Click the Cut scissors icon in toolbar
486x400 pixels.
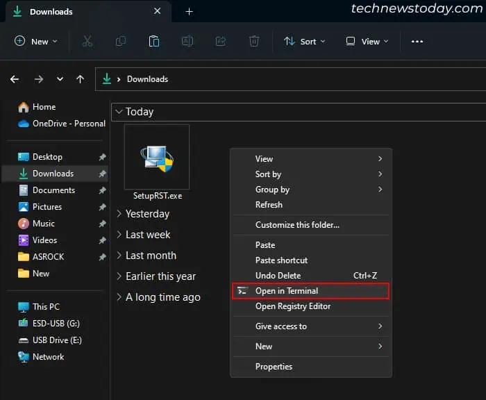coord(87,42)
